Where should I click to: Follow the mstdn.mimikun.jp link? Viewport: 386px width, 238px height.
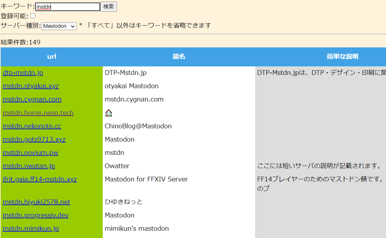pyautogui.click(x=31, y=229)
